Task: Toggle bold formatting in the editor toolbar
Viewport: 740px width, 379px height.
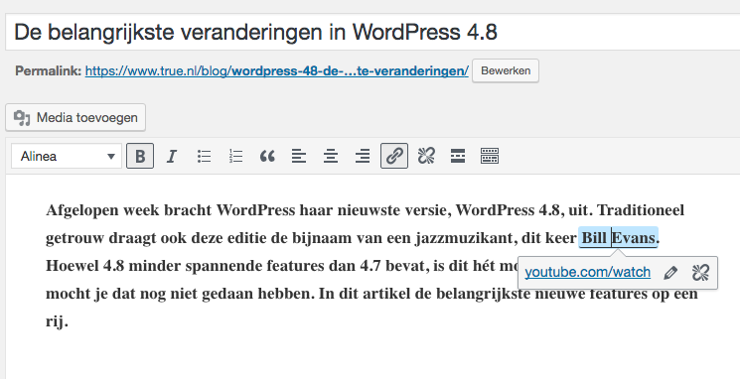Action: click(140, 156)
